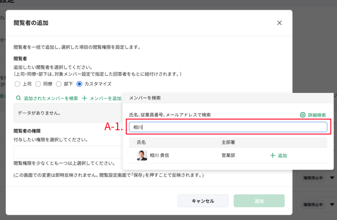Select the 同僚 radio button
This screenshot has width=337, height=220.
pyautogui.click(x=38, y=84)
